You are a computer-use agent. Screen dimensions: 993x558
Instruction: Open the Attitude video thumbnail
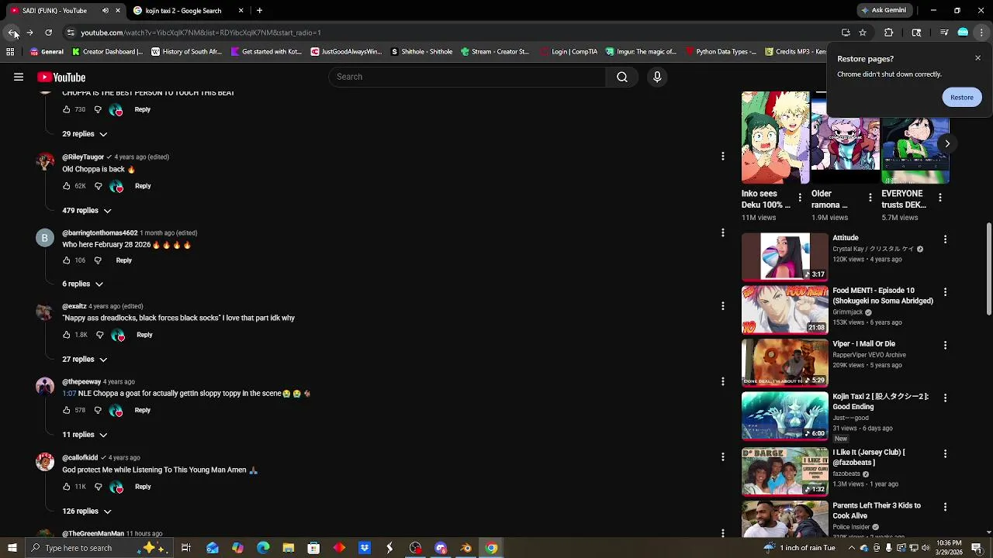pos(785,257)
